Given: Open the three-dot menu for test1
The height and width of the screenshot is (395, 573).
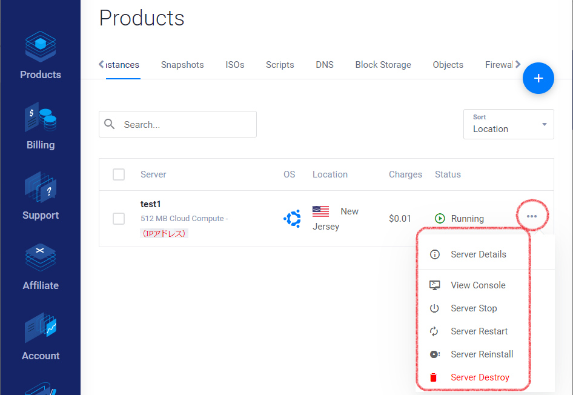Looking at the screenshot, I should 532,216.
